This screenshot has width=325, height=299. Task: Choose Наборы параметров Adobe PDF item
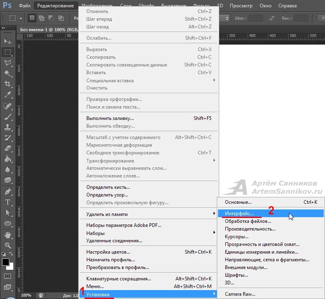[x=149, y=225]
